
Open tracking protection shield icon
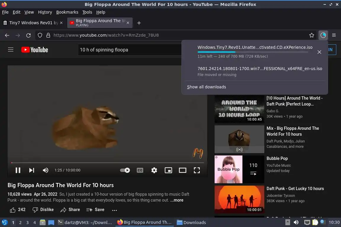[x=40, y=35]
